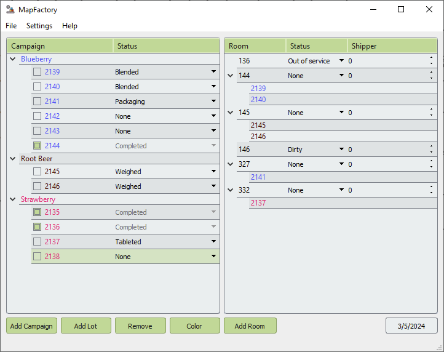Screen dimensions: 444x352
Task: Click the MapFactory app icon in title bar
Action: tap(10, 10)
